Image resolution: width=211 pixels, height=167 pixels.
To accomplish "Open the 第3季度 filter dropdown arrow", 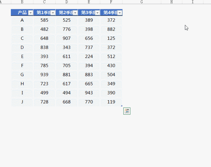I will [x=98, y=13].
